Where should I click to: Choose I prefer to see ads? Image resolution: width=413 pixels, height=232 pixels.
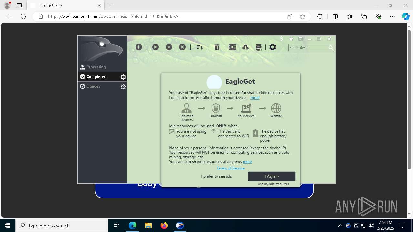[x=217, y=176]
